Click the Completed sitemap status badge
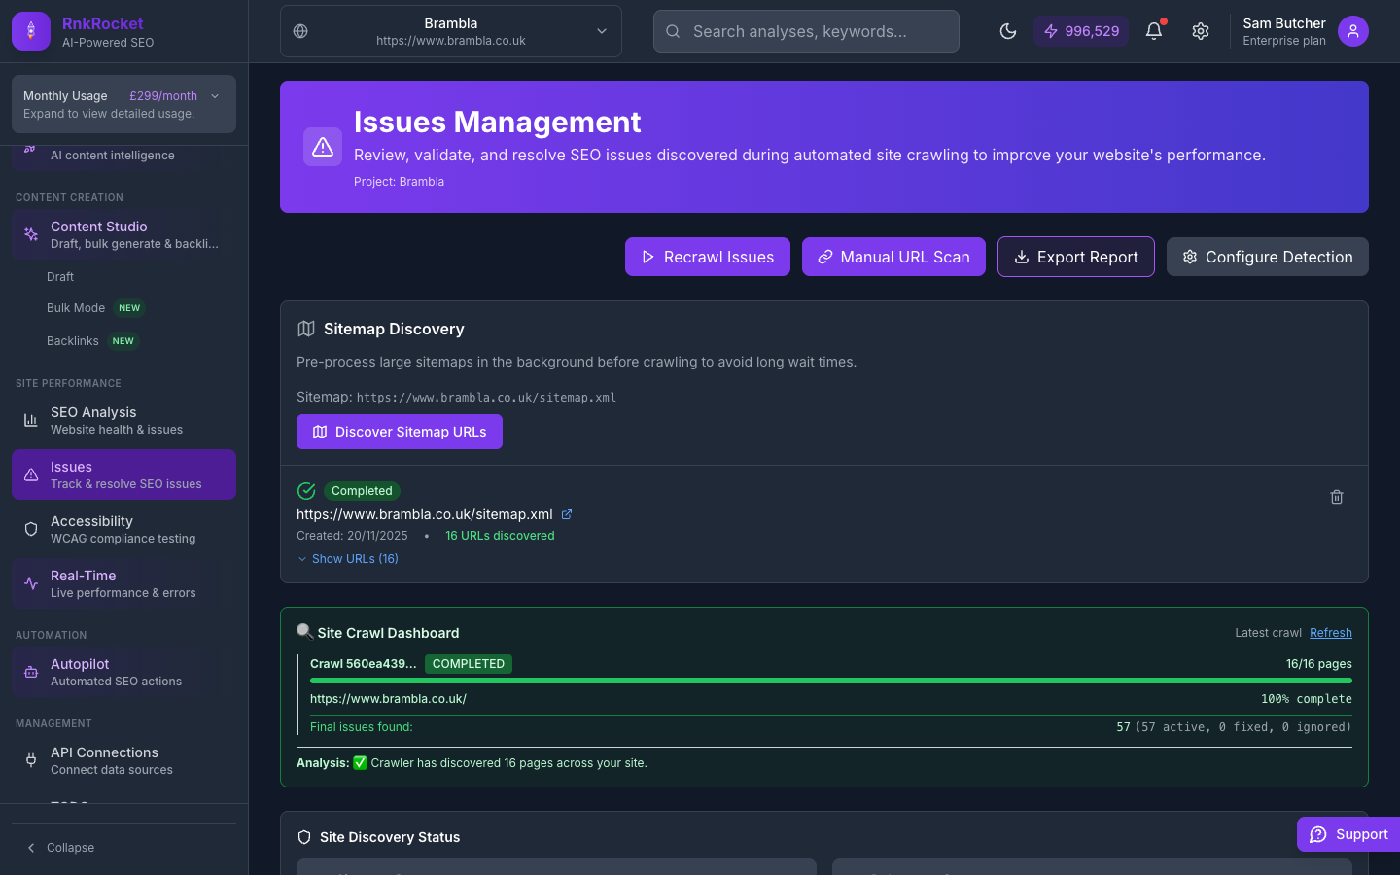This screenshot has width=1400, height=875. pyautogui.click(x=362, y=491)
